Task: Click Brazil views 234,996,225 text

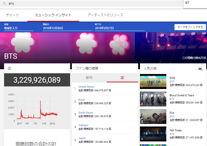Action: (x=95, y=103)
